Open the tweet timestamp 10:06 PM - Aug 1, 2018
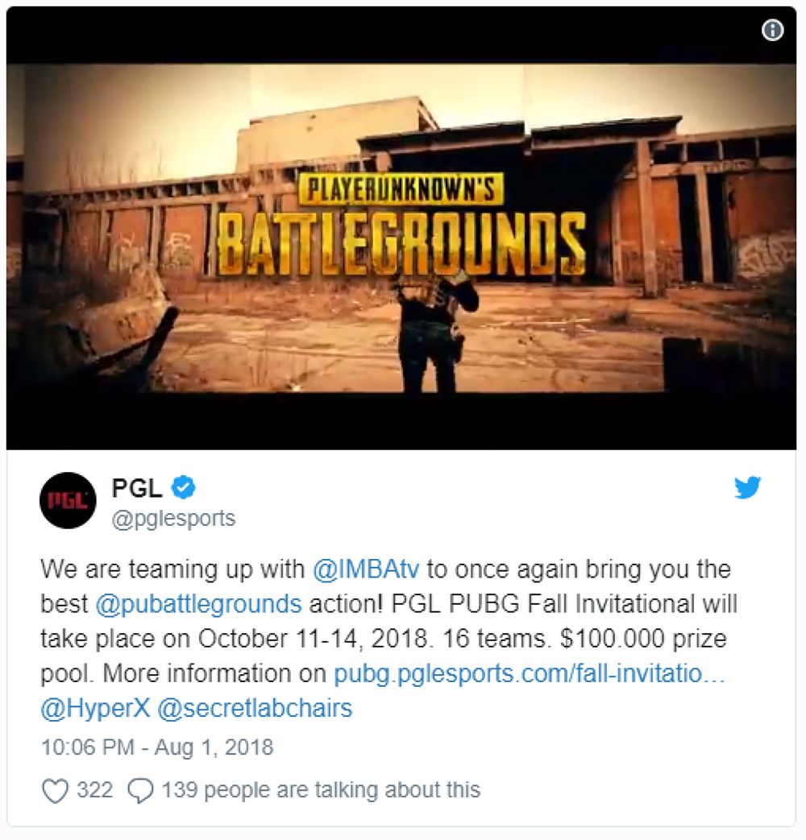806x840 pixels. tap(157, 747)
